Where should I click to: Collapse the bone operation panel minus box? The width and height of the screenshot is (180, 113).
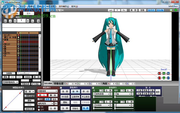click(x=61, y=88)
